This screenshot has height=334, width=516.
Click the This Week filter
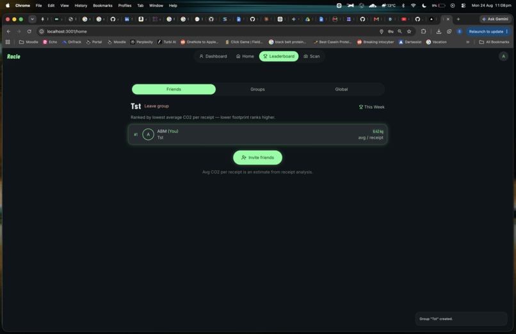[371, 107]
